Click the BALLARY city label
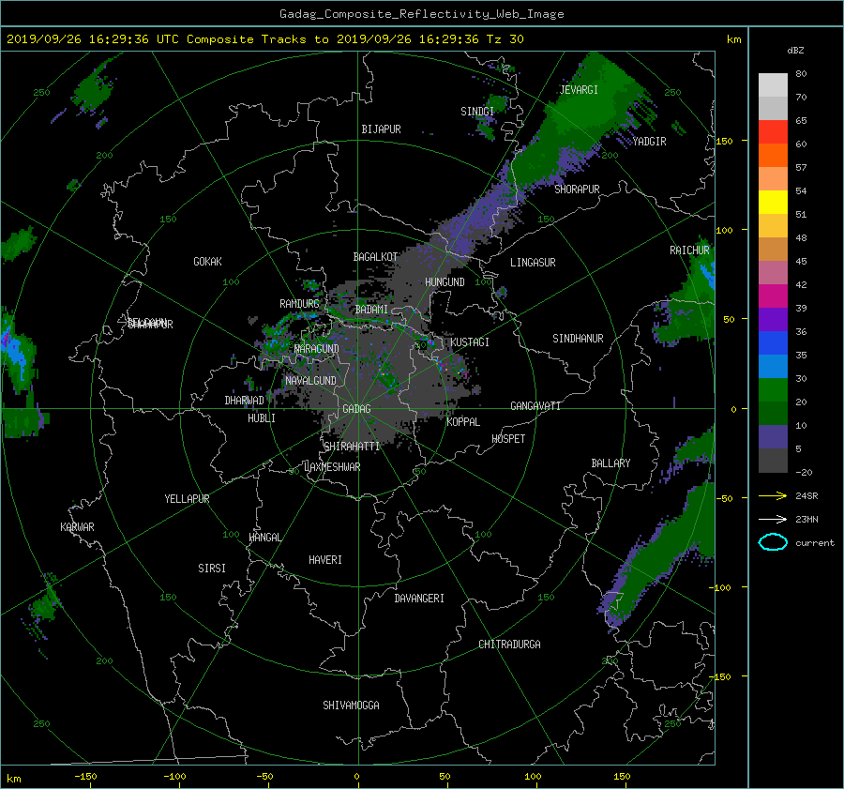The width and height of the screenshot is (844, 789). (610, 463)
